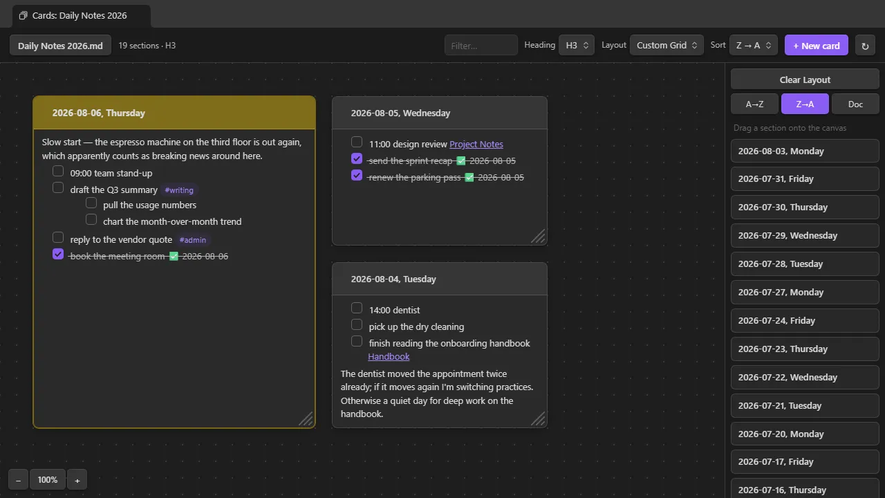This screenshot has width=885, height=498.
Task: Click the Daily Notes 2026.md file button
Action: (x=60, y=46)
